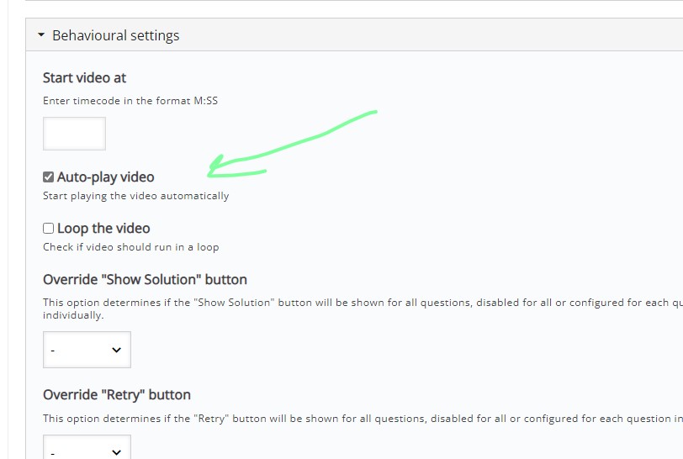Click the "Behavioural settings" heading text
Screen dimensions: 683x459
(x=116, y=35)
